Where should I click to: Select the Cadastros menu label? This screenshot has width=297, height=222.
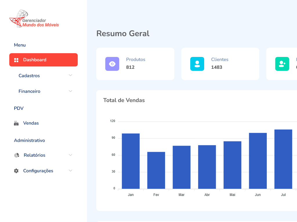pos(29,76)
